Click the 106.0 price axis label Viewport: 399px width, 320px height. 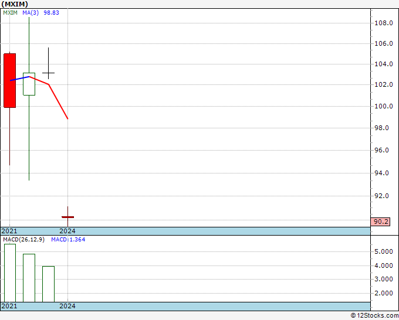coord(384,43)
